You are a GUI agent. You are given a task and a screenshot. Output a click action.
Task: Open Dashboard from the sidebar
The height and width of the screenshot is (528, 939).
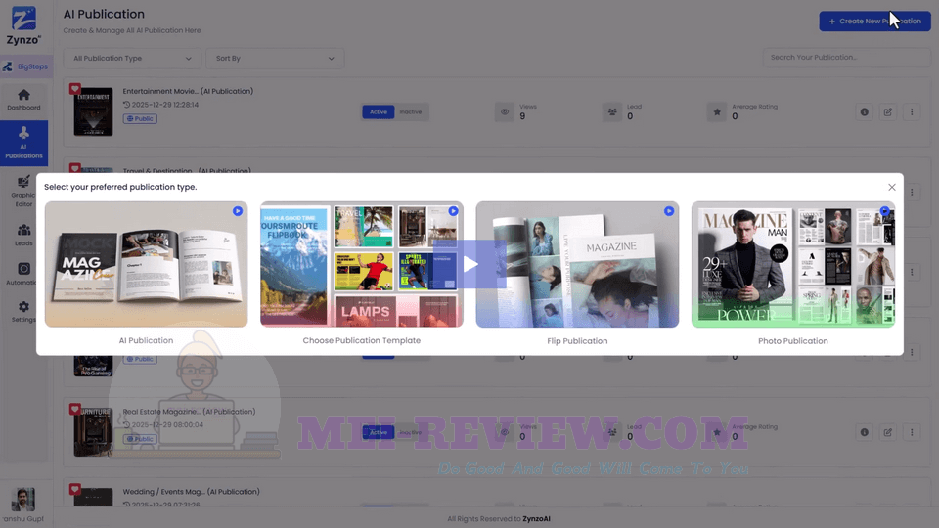tap(23, 100)
